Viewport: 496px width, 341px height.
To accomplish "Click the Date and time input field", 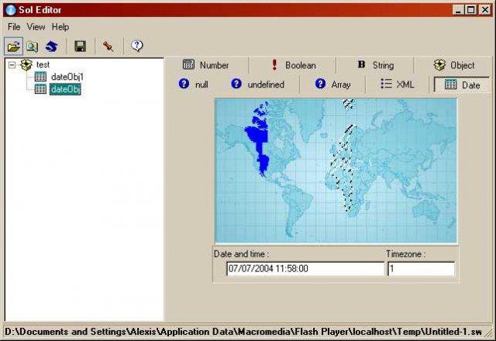I will [x=305, y=269].
